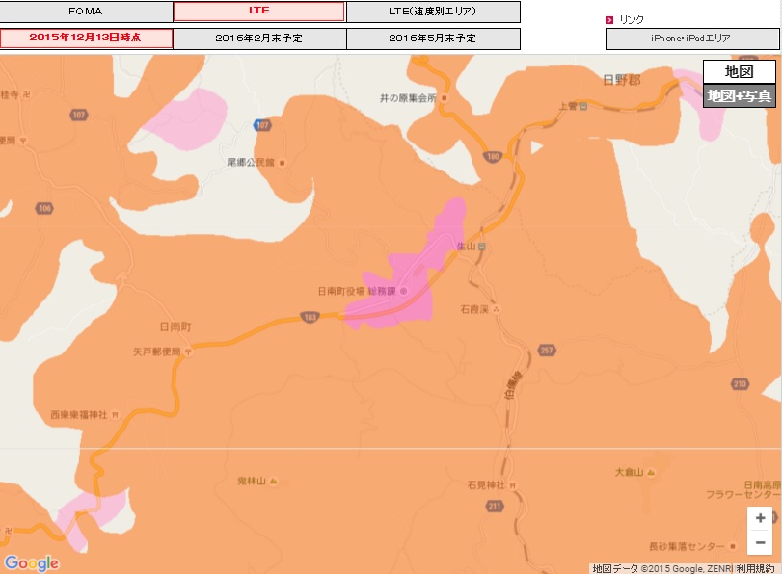Image resolution: width=782 pixels, height=574 pixels.
Task: Switch to the FOMA tab
Action: tap(86, 12)
